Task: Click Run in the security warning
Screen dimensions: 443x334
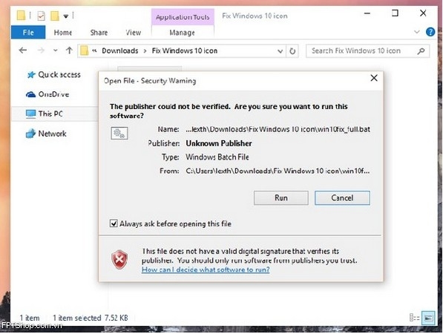Action: click(280, 197)
